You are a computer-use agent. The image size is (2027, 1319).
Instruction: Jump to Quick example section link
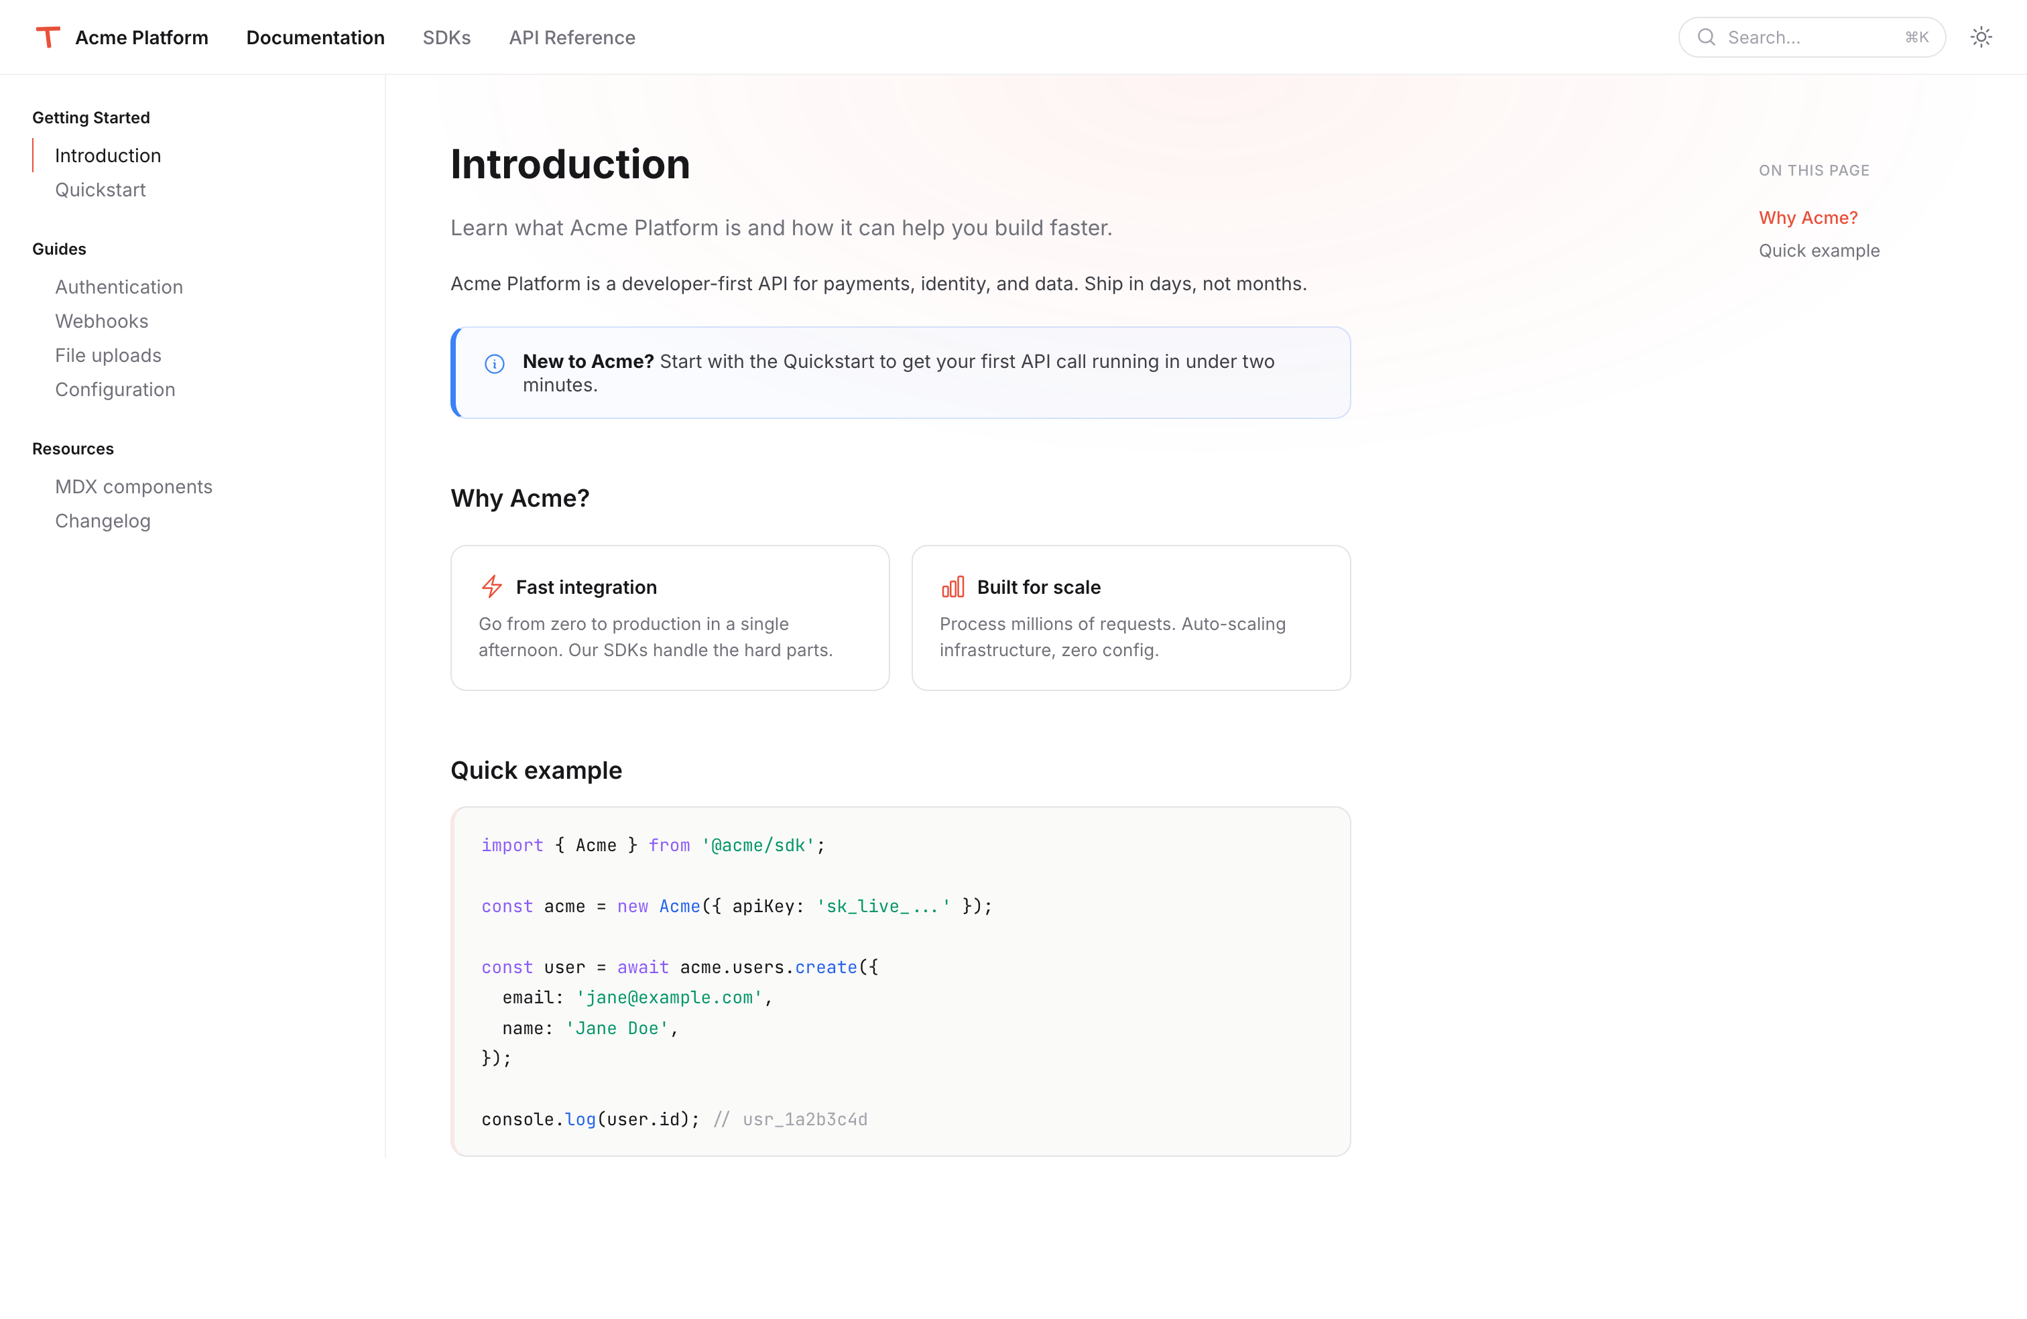click(x=1819, y=251)
